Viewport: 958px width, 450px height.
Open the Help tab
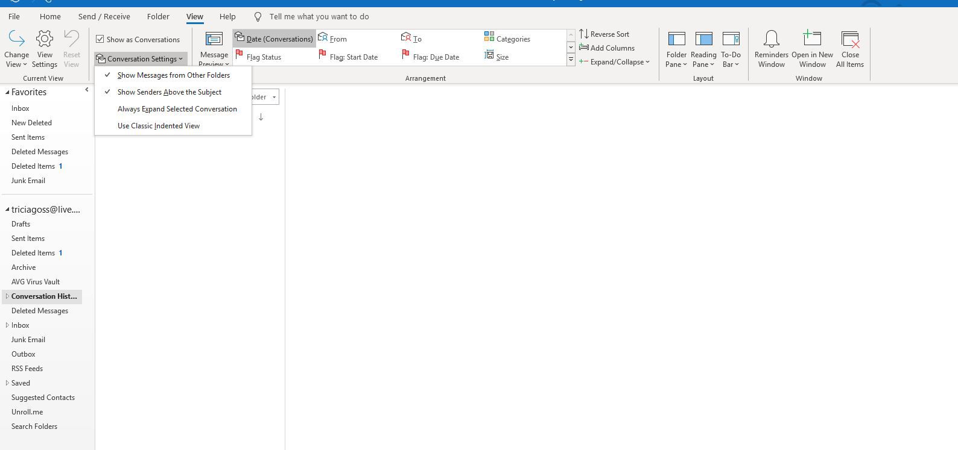(227, 17)
